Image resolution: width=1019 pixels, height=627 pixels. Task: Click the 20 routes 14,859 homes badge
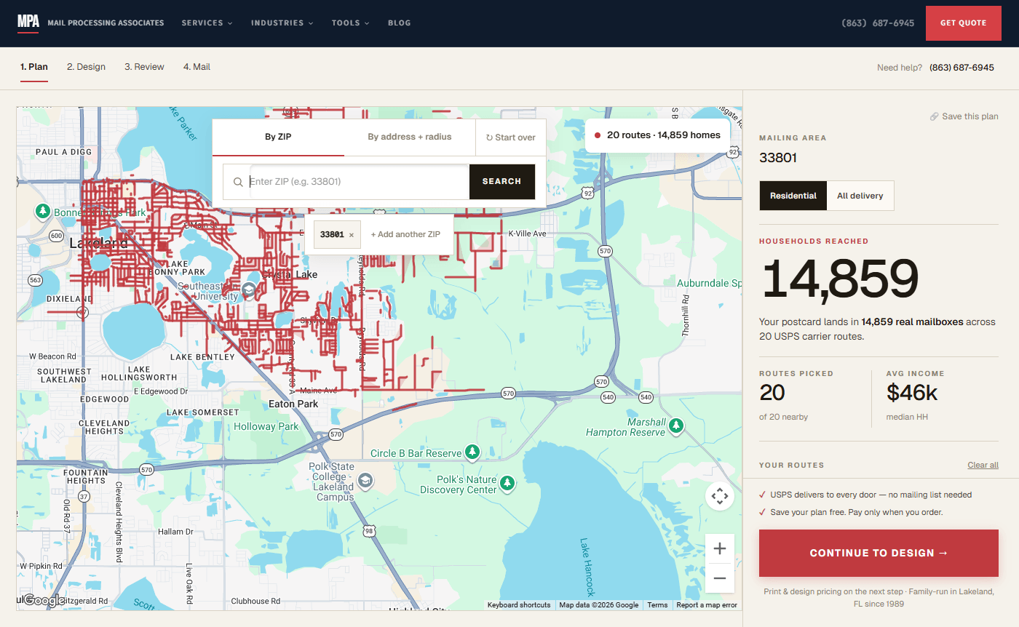pos(657,135)
